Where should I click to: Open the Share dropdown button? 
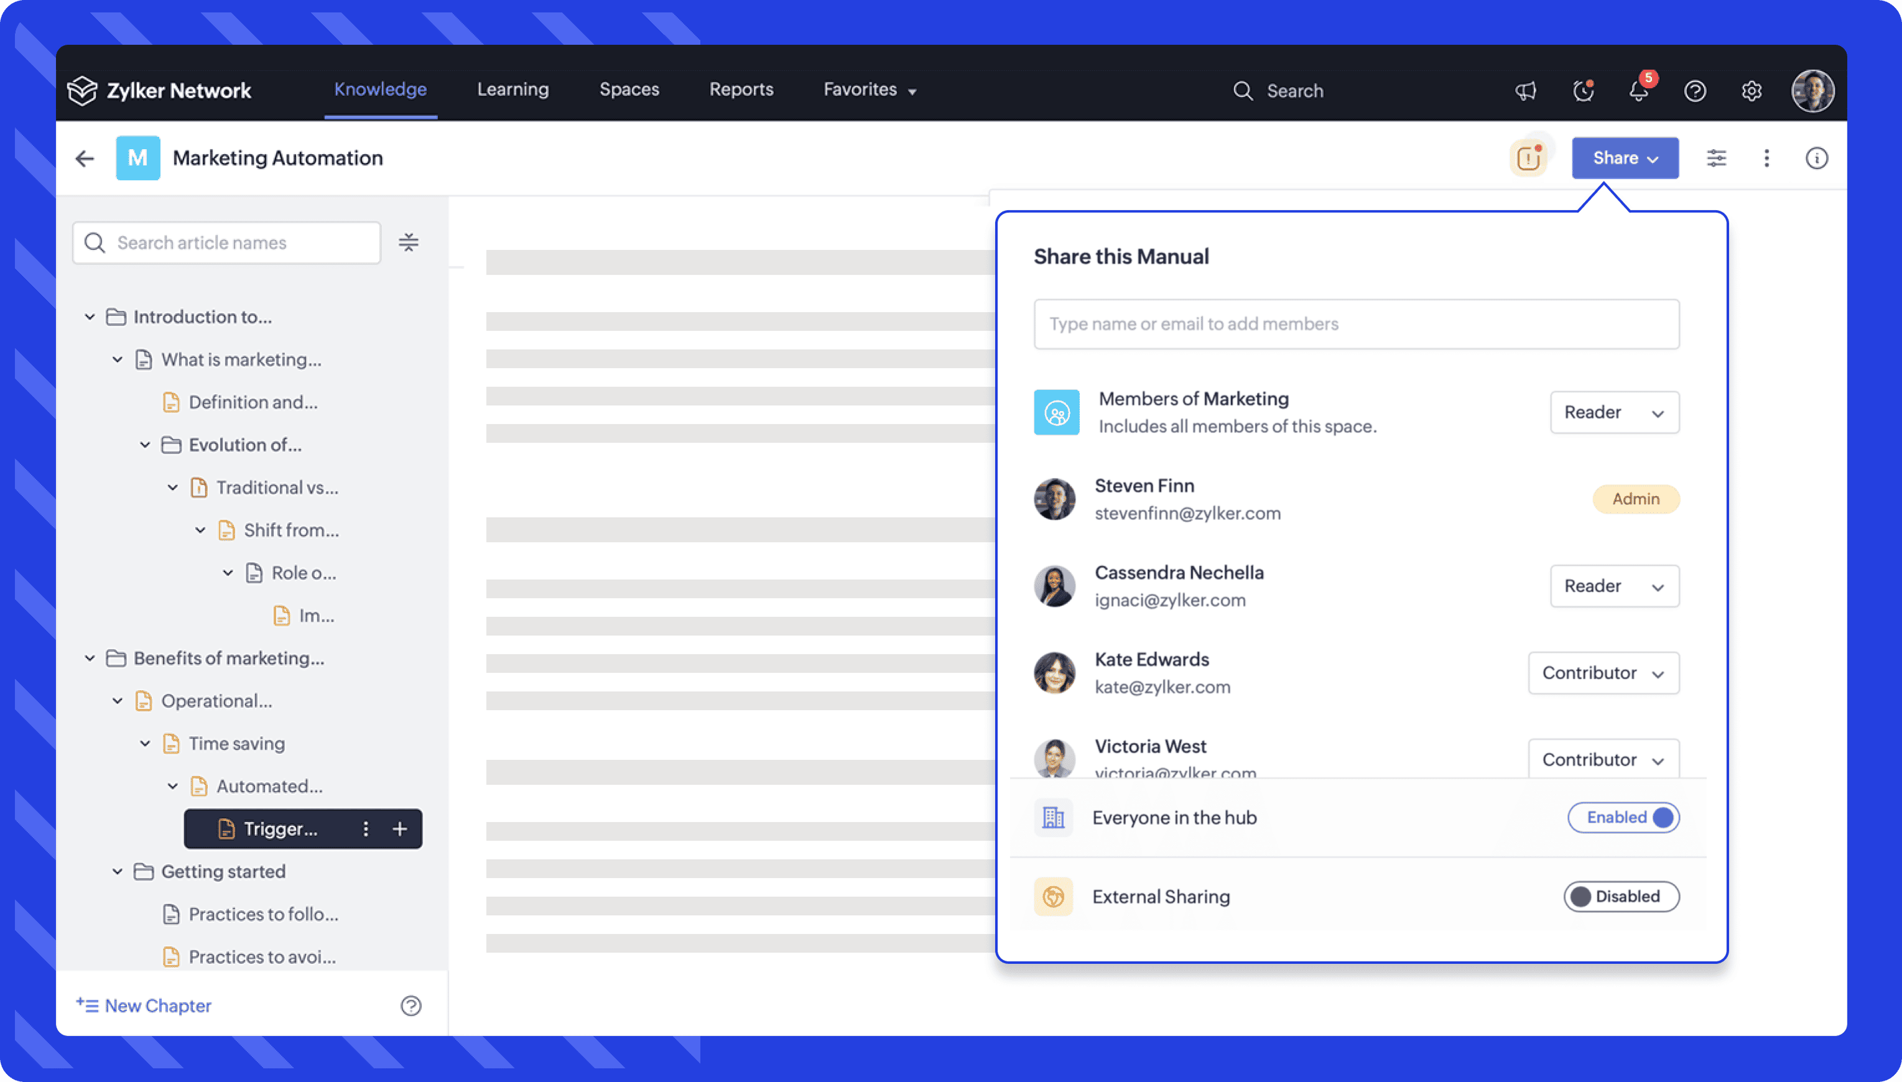tap(1625, 157)
